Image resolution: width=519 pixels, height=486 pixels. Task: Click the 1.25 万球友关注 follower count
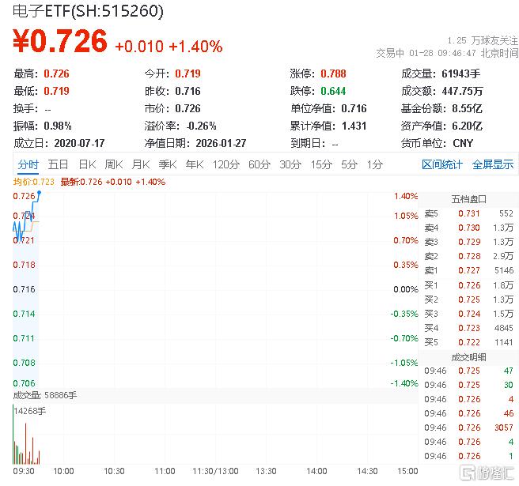pos(483,40)
